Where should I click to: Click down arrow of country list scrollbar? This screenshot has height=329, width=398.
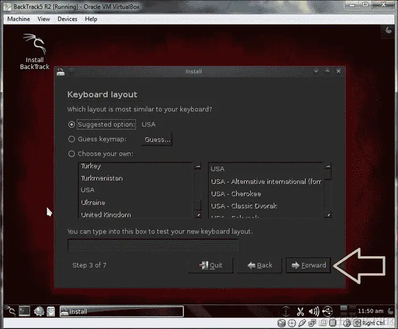197,215
